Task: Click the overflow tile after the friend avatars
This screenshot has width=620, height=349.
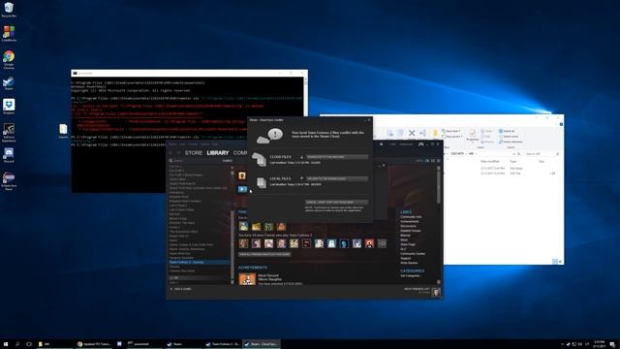Action: pos(382,243)
